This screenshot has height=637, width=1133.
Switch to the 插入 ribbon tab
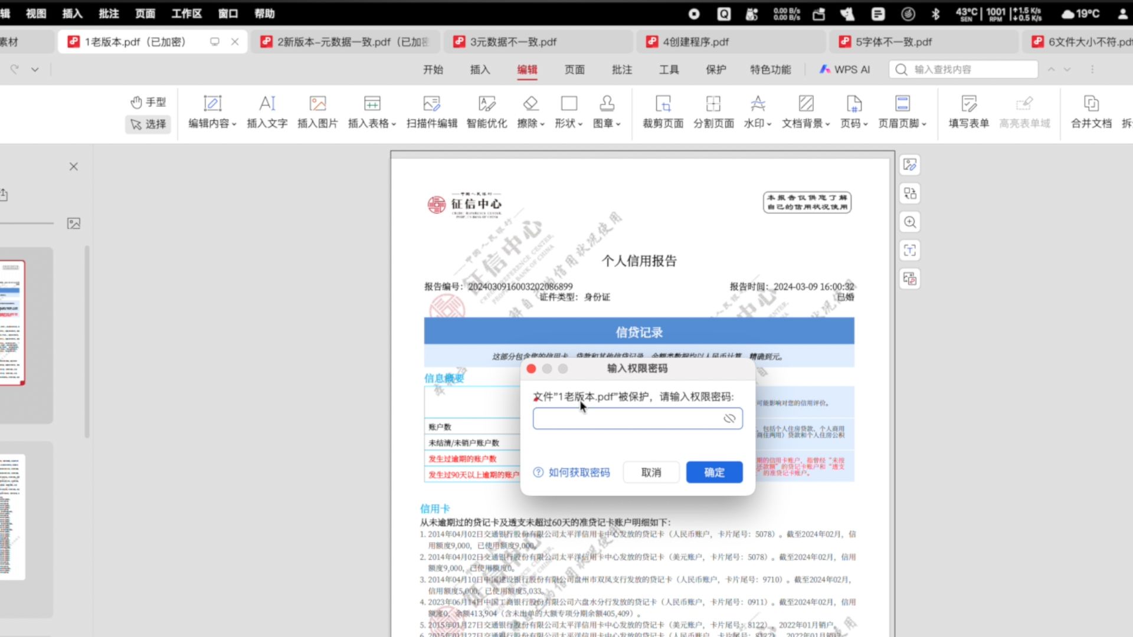pos(480,70)
